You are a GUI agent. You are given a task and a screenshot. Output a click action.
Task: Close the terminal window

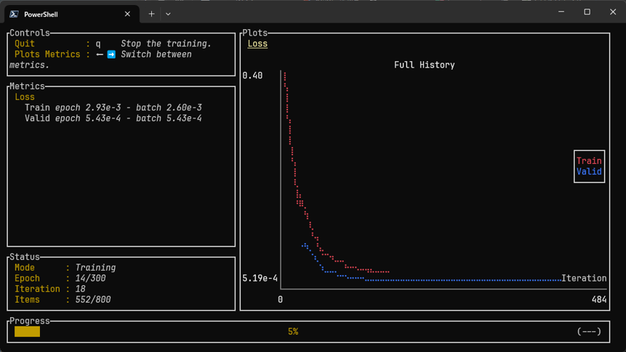[612, 12]
